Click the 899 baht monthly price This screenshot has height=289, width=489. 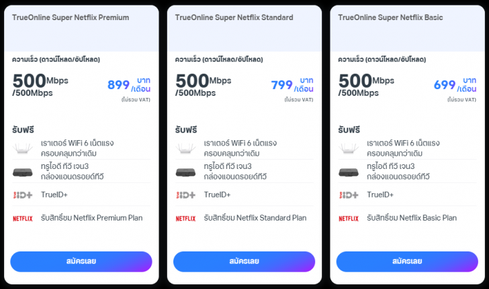118,85
